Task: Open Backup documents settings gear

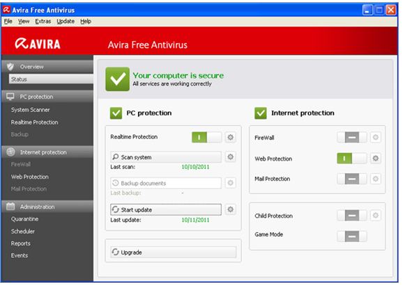Action: 230,183
